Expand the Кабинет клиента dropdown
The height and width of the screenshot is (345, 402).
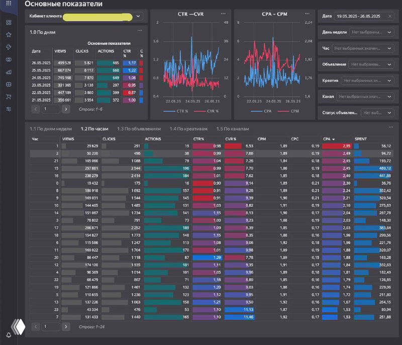[x=138, y=17]
